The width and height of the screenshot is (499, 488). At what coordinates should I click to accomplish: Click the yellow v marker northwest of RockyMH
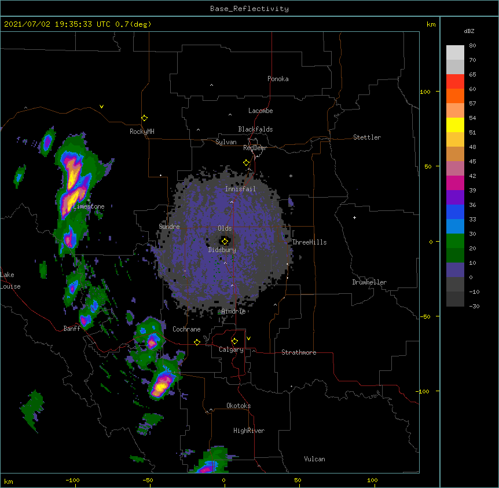101,107
